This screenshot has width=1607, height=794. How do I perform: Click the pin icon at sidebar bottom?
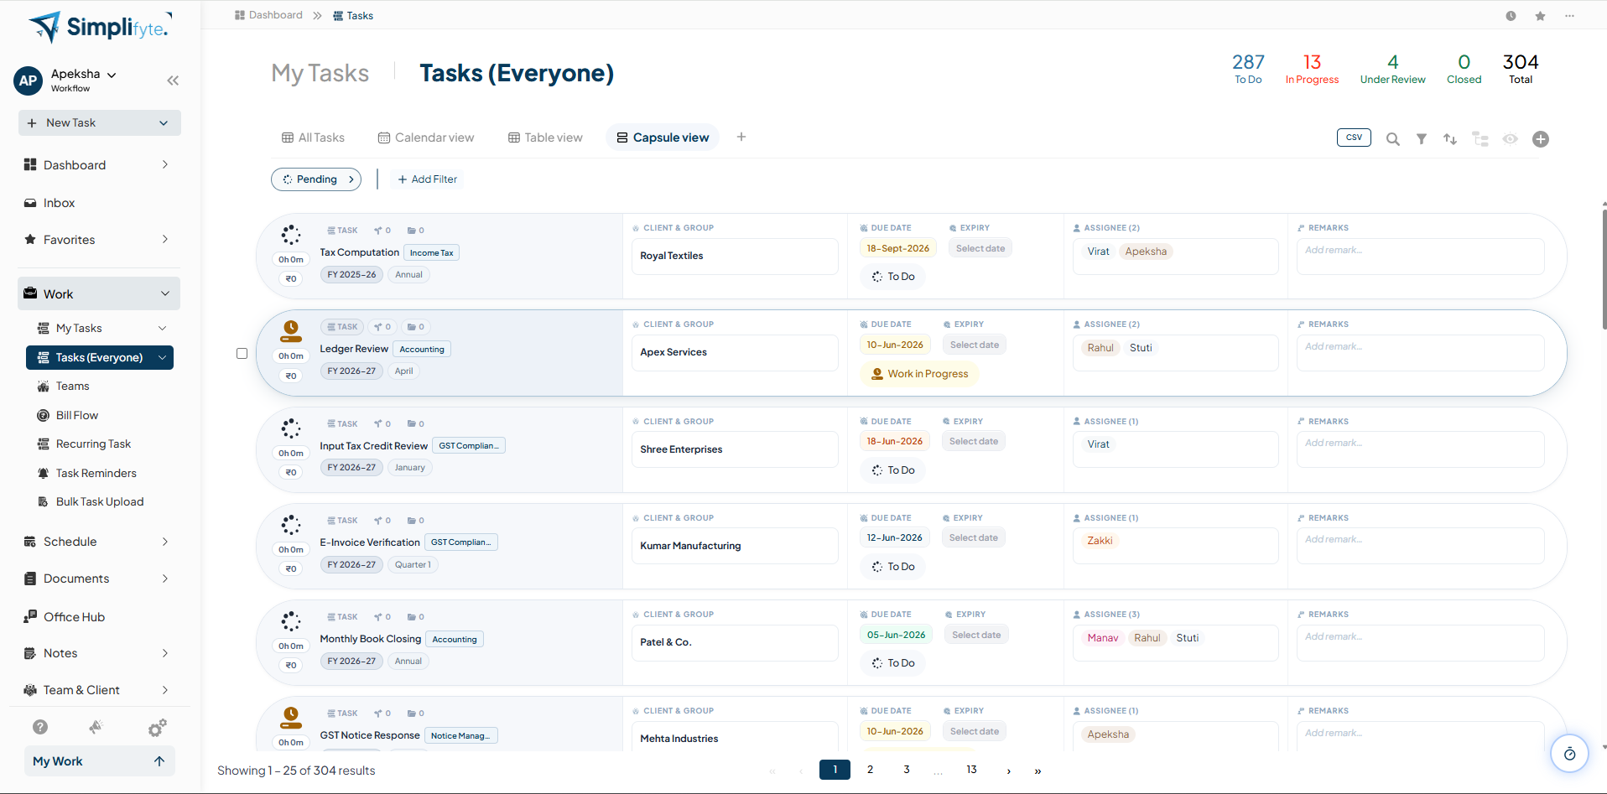[96, 727]
